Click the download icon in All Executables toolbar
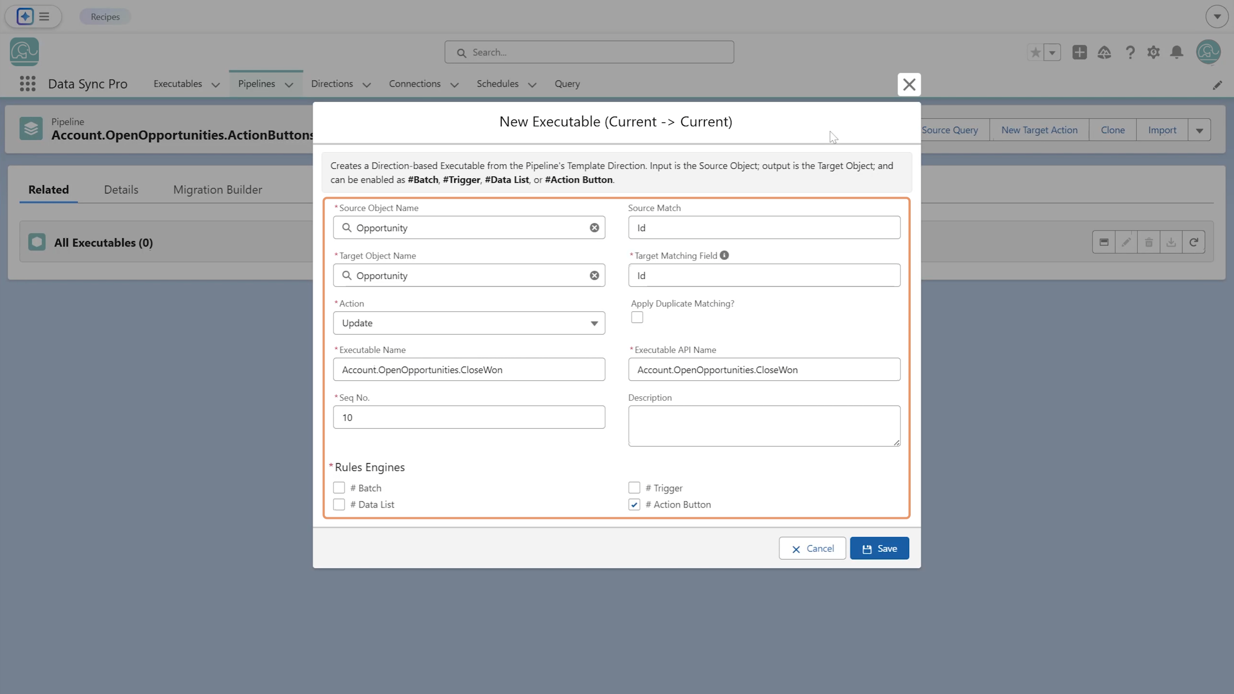Viewport: 1234px width, 694px height. [x=1171, y=242]
